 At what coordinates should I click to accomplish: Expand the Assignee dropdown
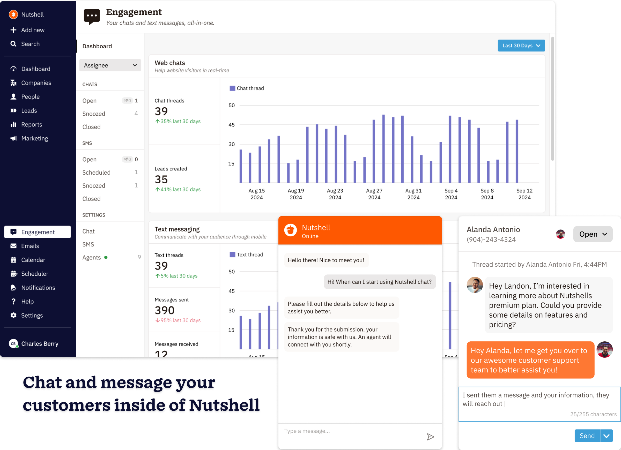[x=110, y=65]
